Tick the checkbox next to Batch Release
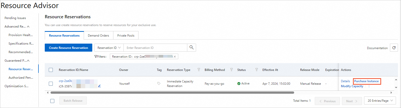401x108 pixels. click(x=52, y=101)
